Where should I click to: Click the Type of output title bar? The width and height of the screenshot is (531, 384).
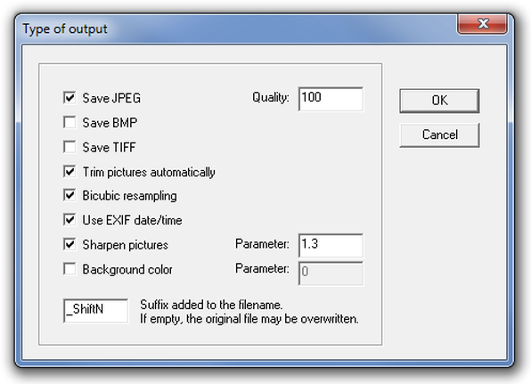point(237,29)
